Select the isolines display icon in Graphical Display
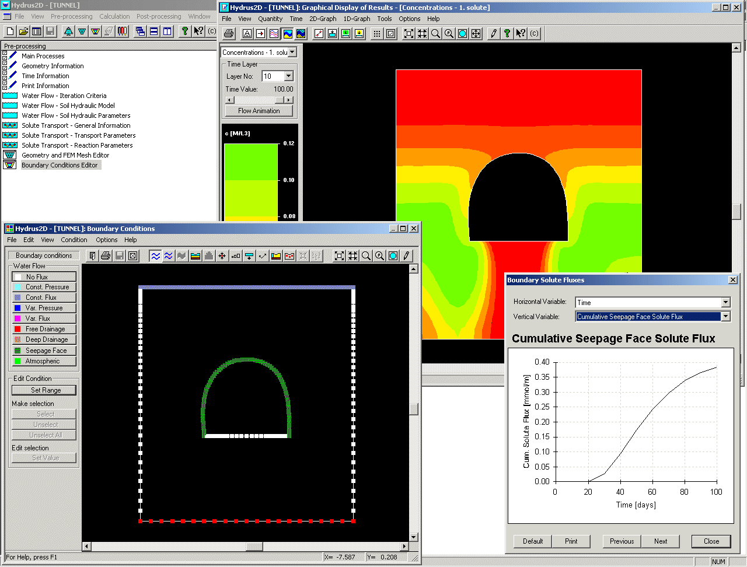747x567 pixels. tap(274, 33)
